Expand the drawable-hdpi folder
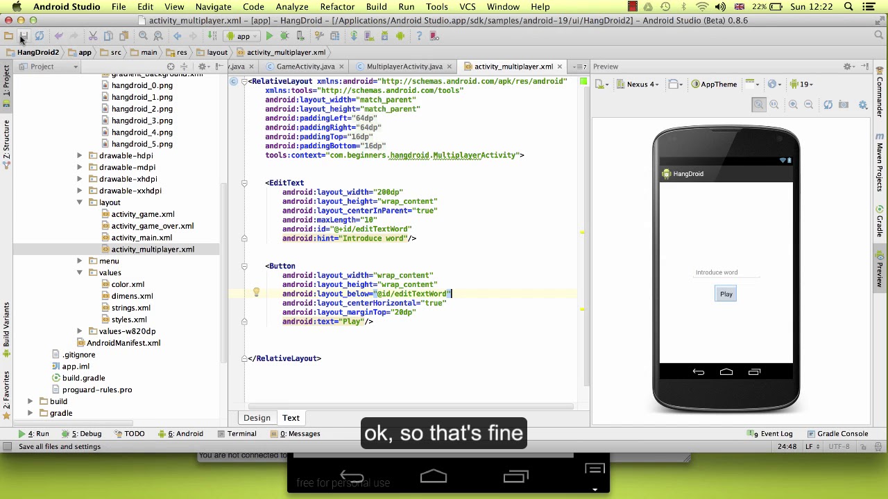This screenshot has height=499, width=888. click(80, 156)
